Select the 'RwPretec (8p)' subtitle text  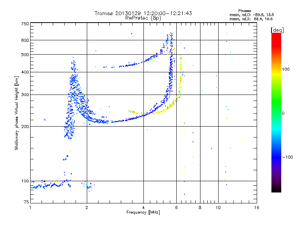point(143,18)
